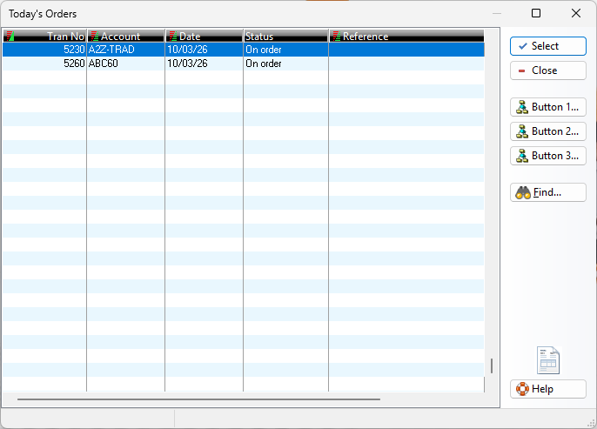This screenshot has width=597, height=429.
Task: Click the Close button with red dash
Action: point(547,70)
